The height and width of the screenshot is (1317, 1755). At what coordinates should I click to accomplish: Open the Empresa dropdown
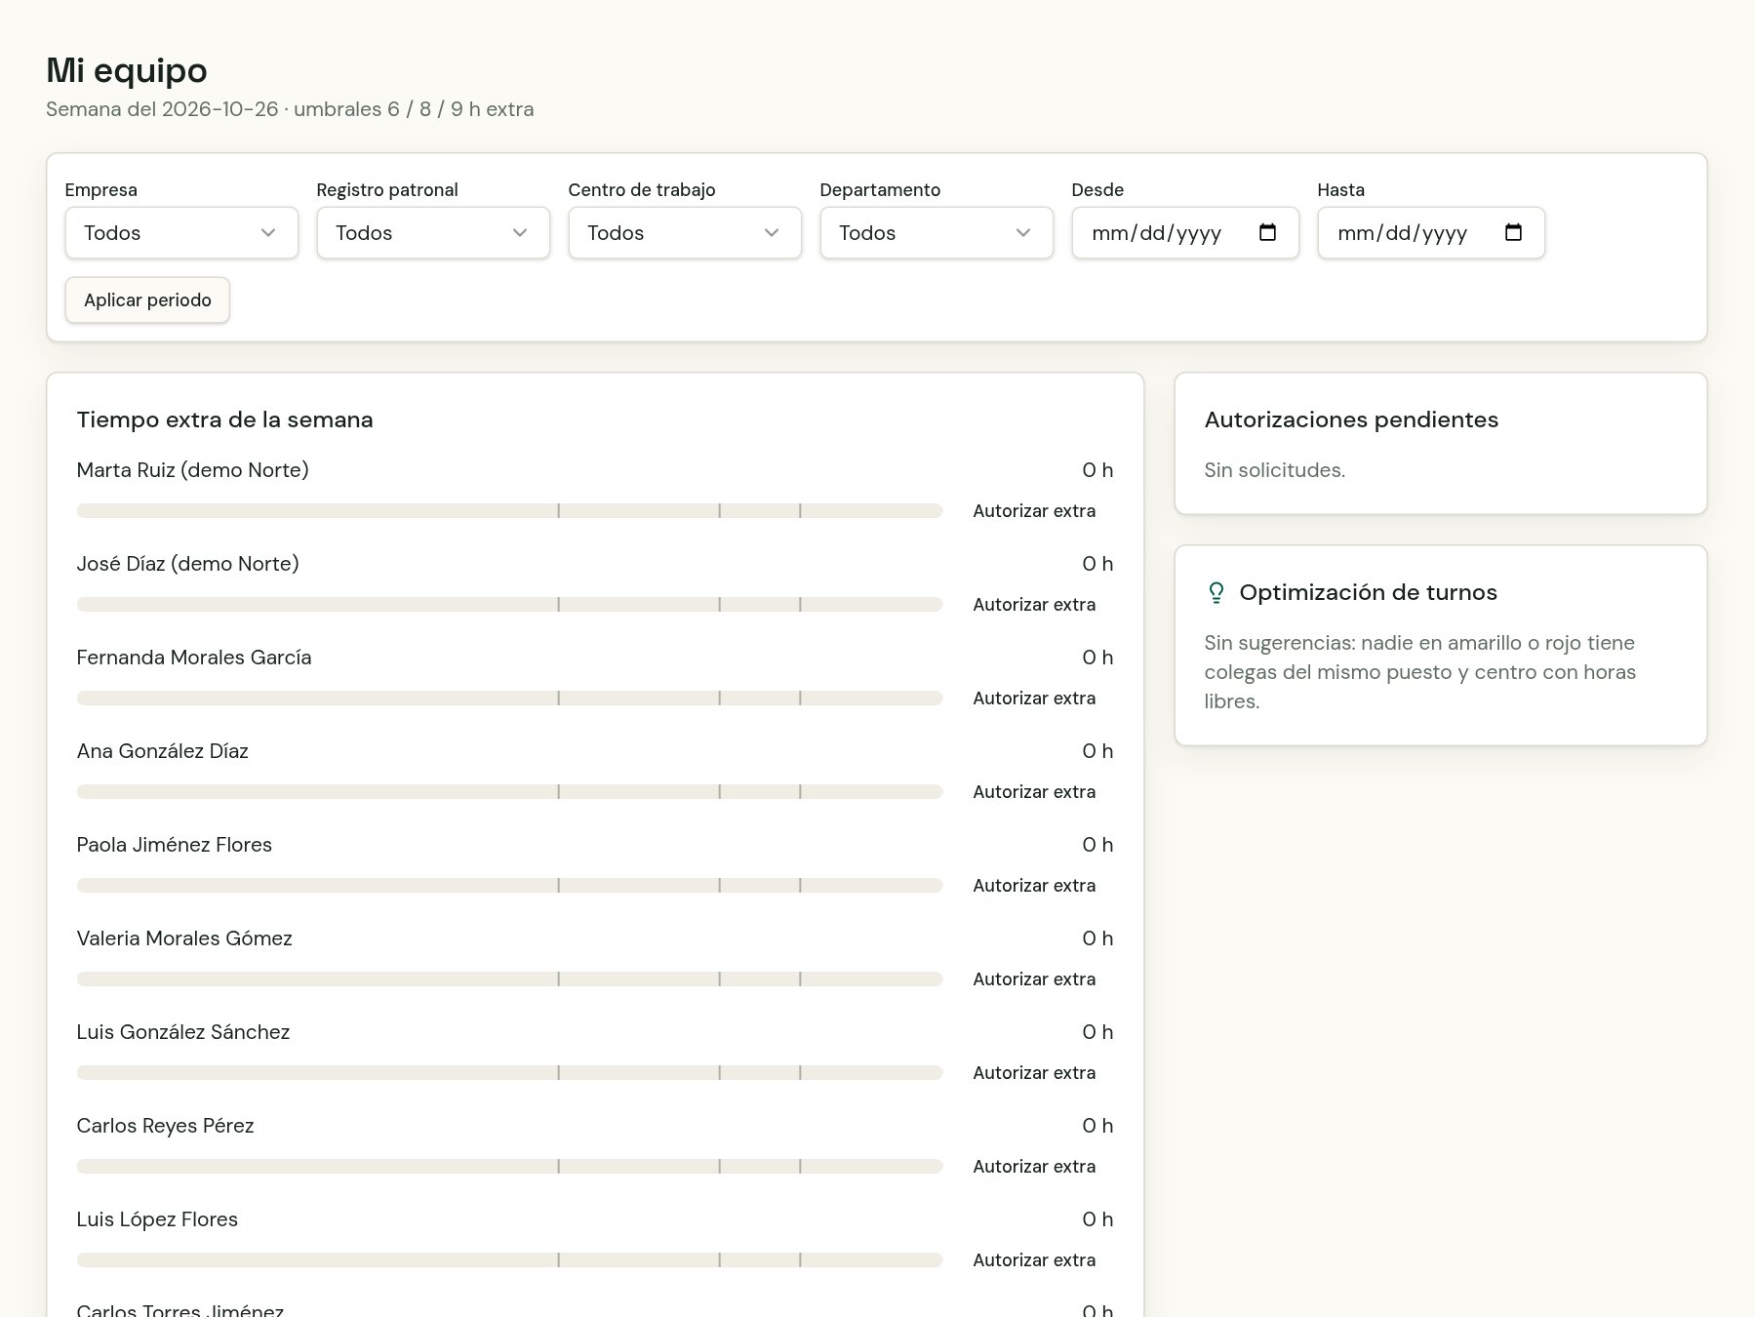pyautogui.click(x=181, y=233)
